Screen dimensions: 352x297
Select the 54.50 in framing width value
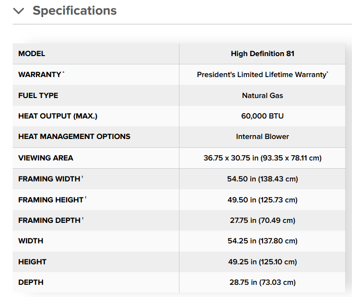coord(263,179)
